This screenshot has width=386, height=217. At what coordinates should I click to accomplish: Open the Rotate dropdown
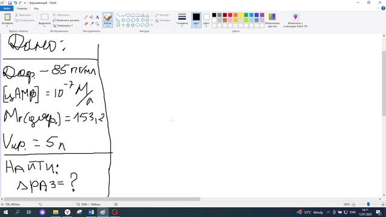[63, 25]
